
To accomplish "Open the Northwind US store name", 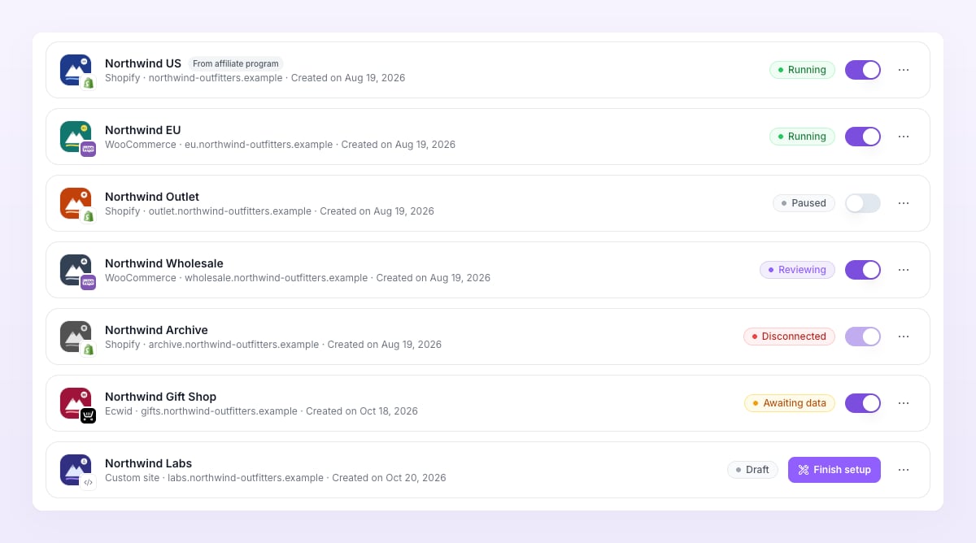I will (x=143, y=63).
